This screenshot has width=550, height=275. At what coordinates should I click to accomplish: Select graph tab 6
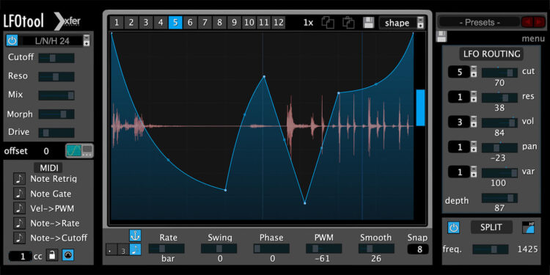pyautogui.click(x=190, y=23)
